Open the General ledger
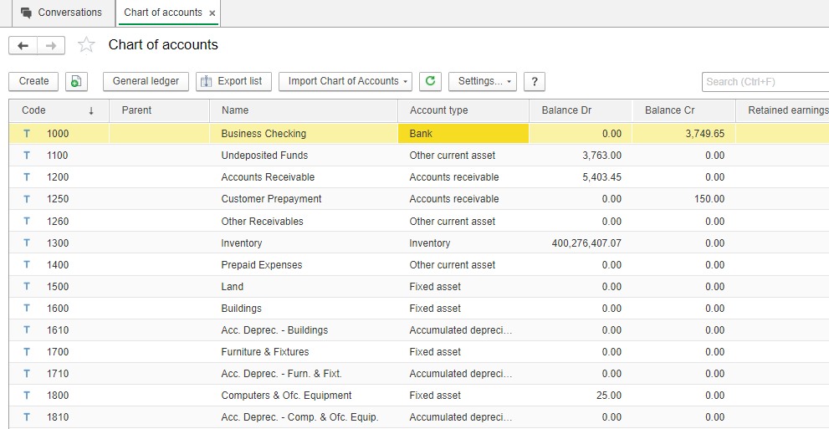The image size is (829, 429). (146, 81)
